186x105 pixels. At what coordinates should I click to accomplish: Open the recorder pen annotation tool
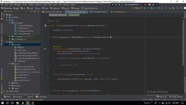pos(153,5)
